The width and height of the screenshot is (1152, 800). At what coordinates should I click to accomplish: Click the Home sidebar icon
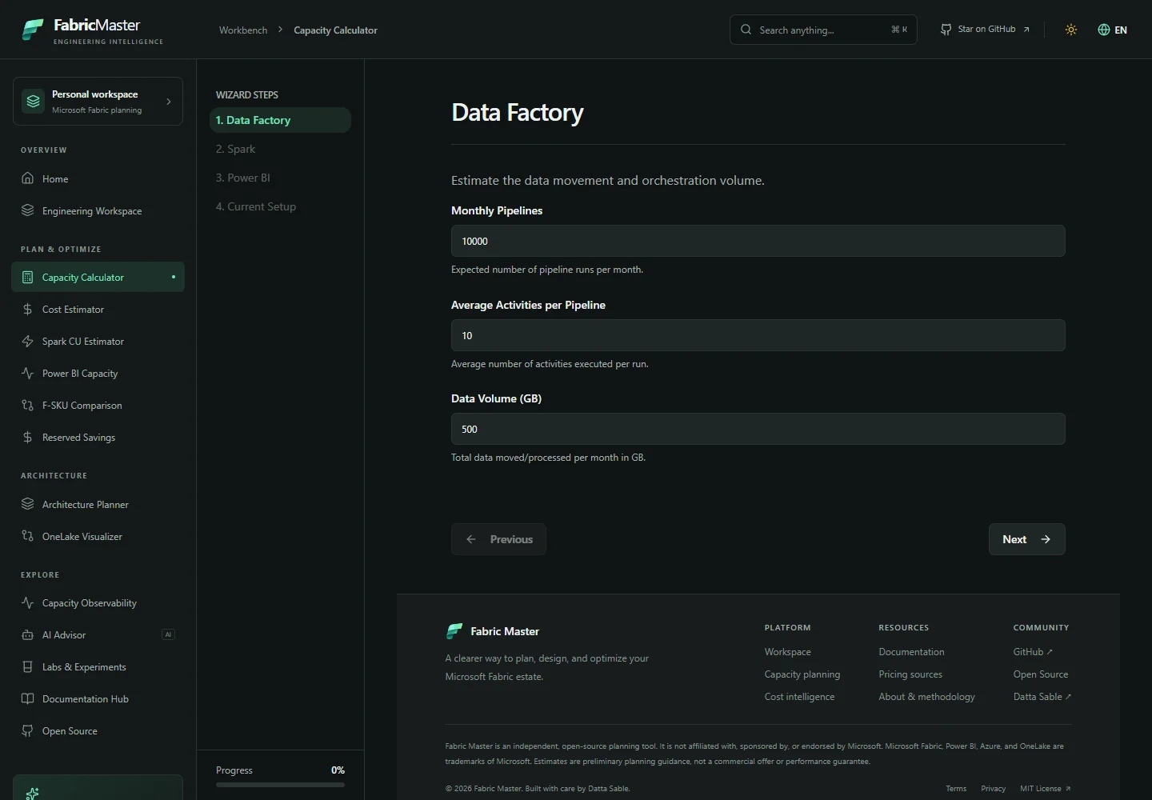28,178
